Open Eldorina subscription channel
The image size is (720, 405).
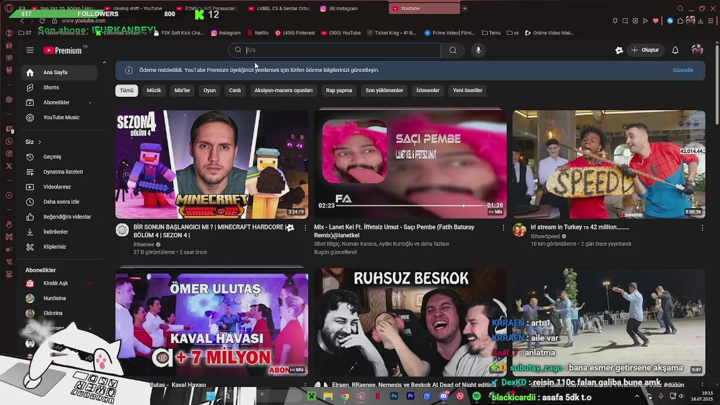click(59, 313)
